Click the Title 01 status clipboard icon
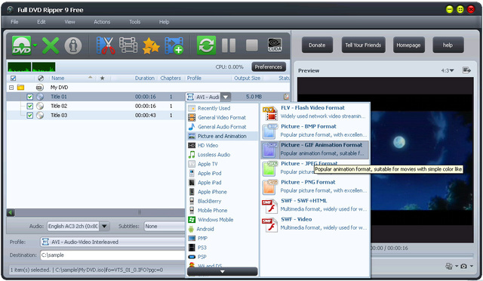 [286, 97]
